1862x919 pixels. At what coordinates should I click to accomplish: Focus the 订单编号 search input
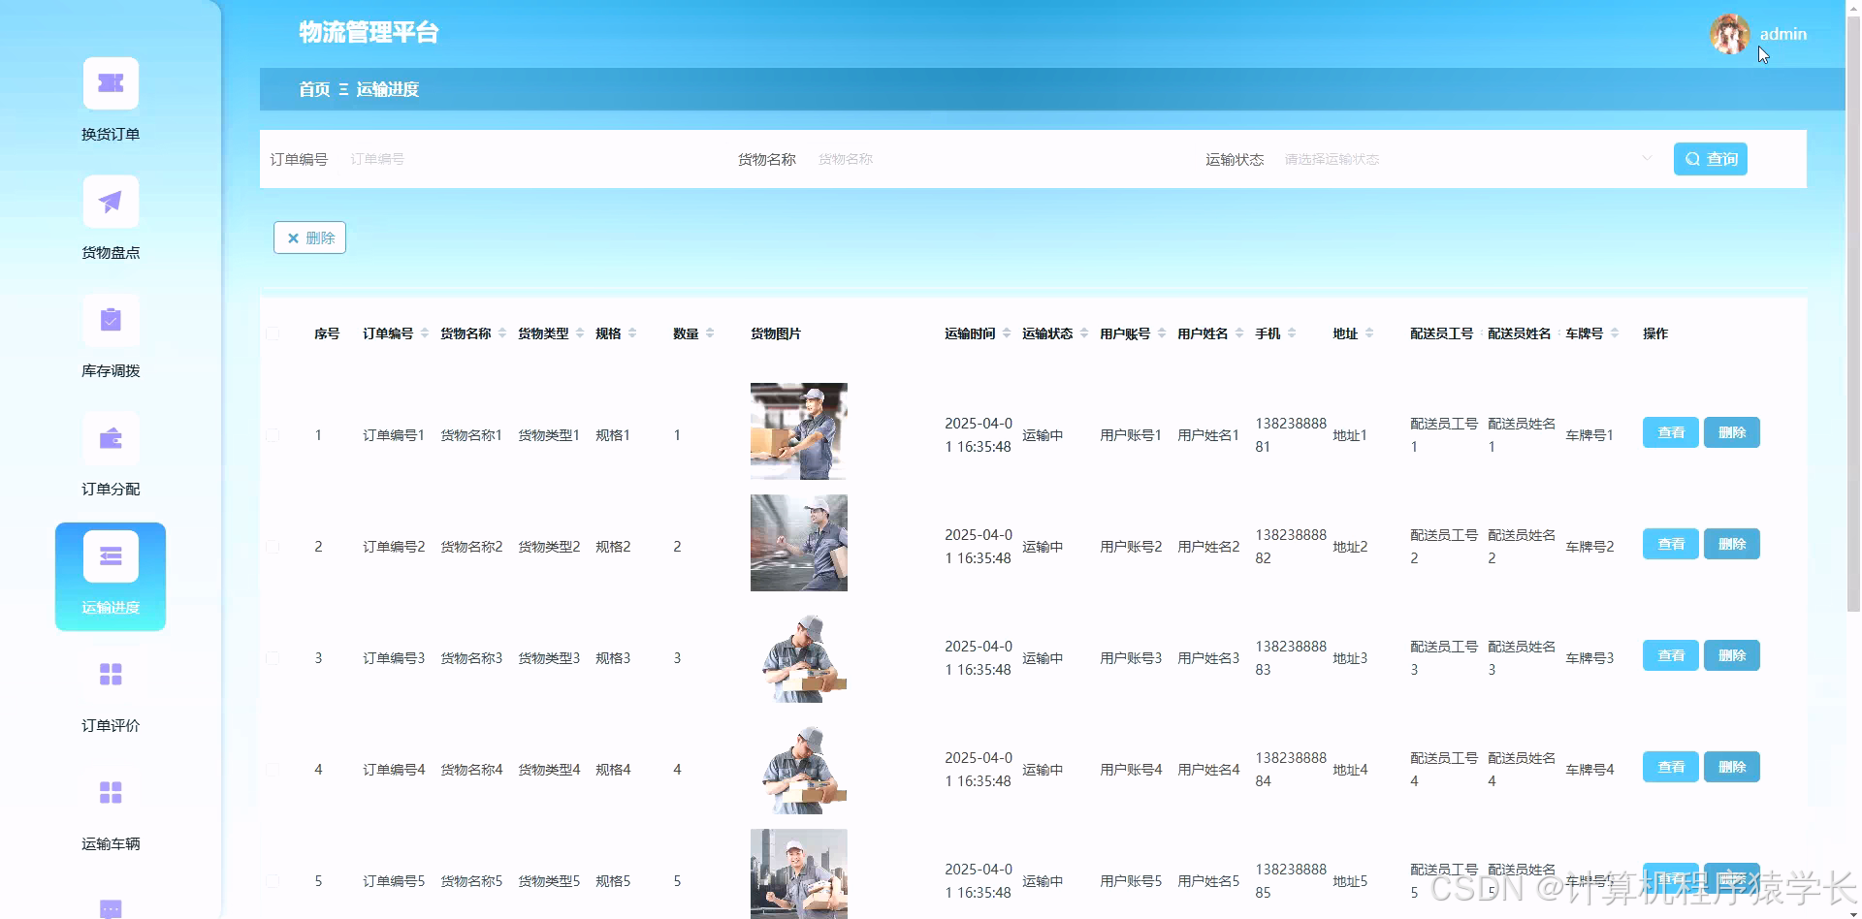pos(531,159)
